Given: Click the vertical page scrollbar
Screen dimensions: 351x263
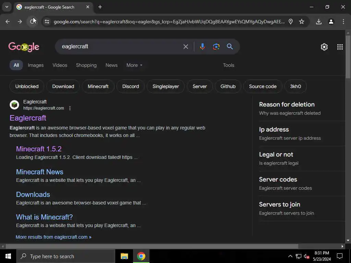Looking at the screenshot, I should tap(348, 57).
